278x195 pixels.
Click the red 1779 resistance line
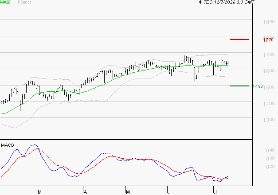[x=239, y=39]
